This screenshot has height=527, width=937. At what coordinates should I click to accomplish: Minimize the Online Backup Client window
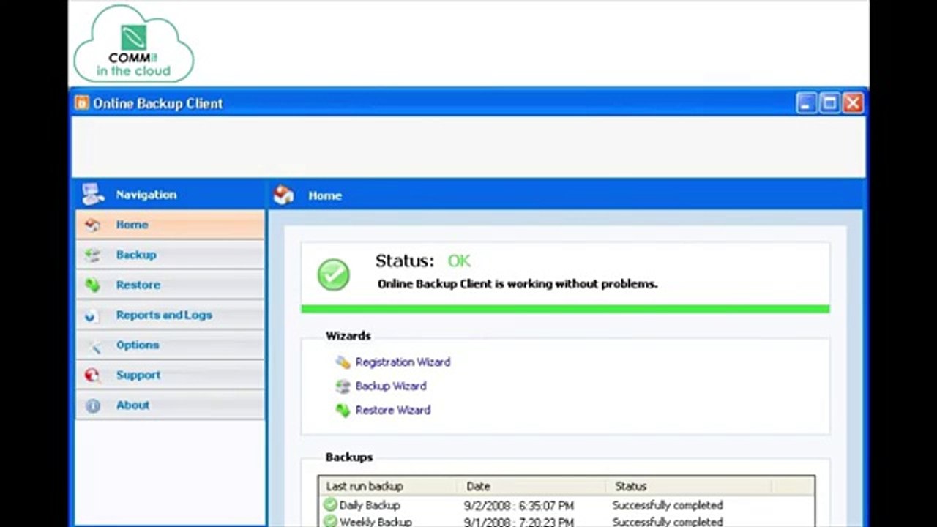coord(806,103)
